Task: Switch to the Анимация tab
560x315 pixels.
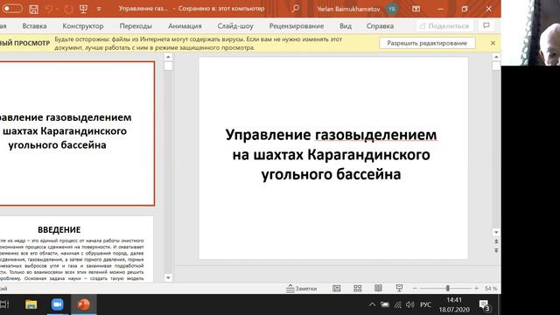Action: click(x=185, y=26)
